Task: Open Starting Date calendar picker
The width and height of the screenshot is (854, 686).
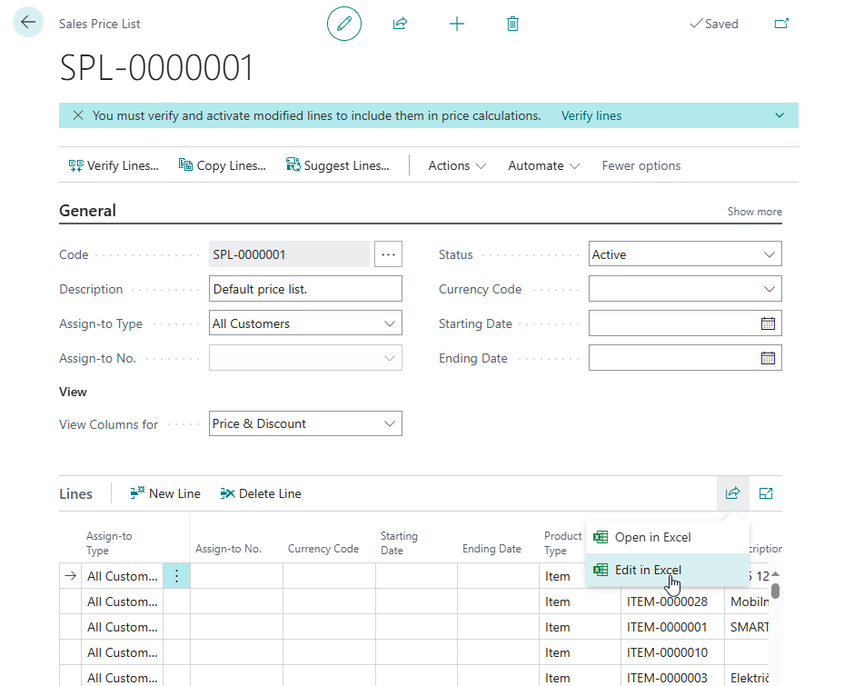Action: tap(768, 323)
